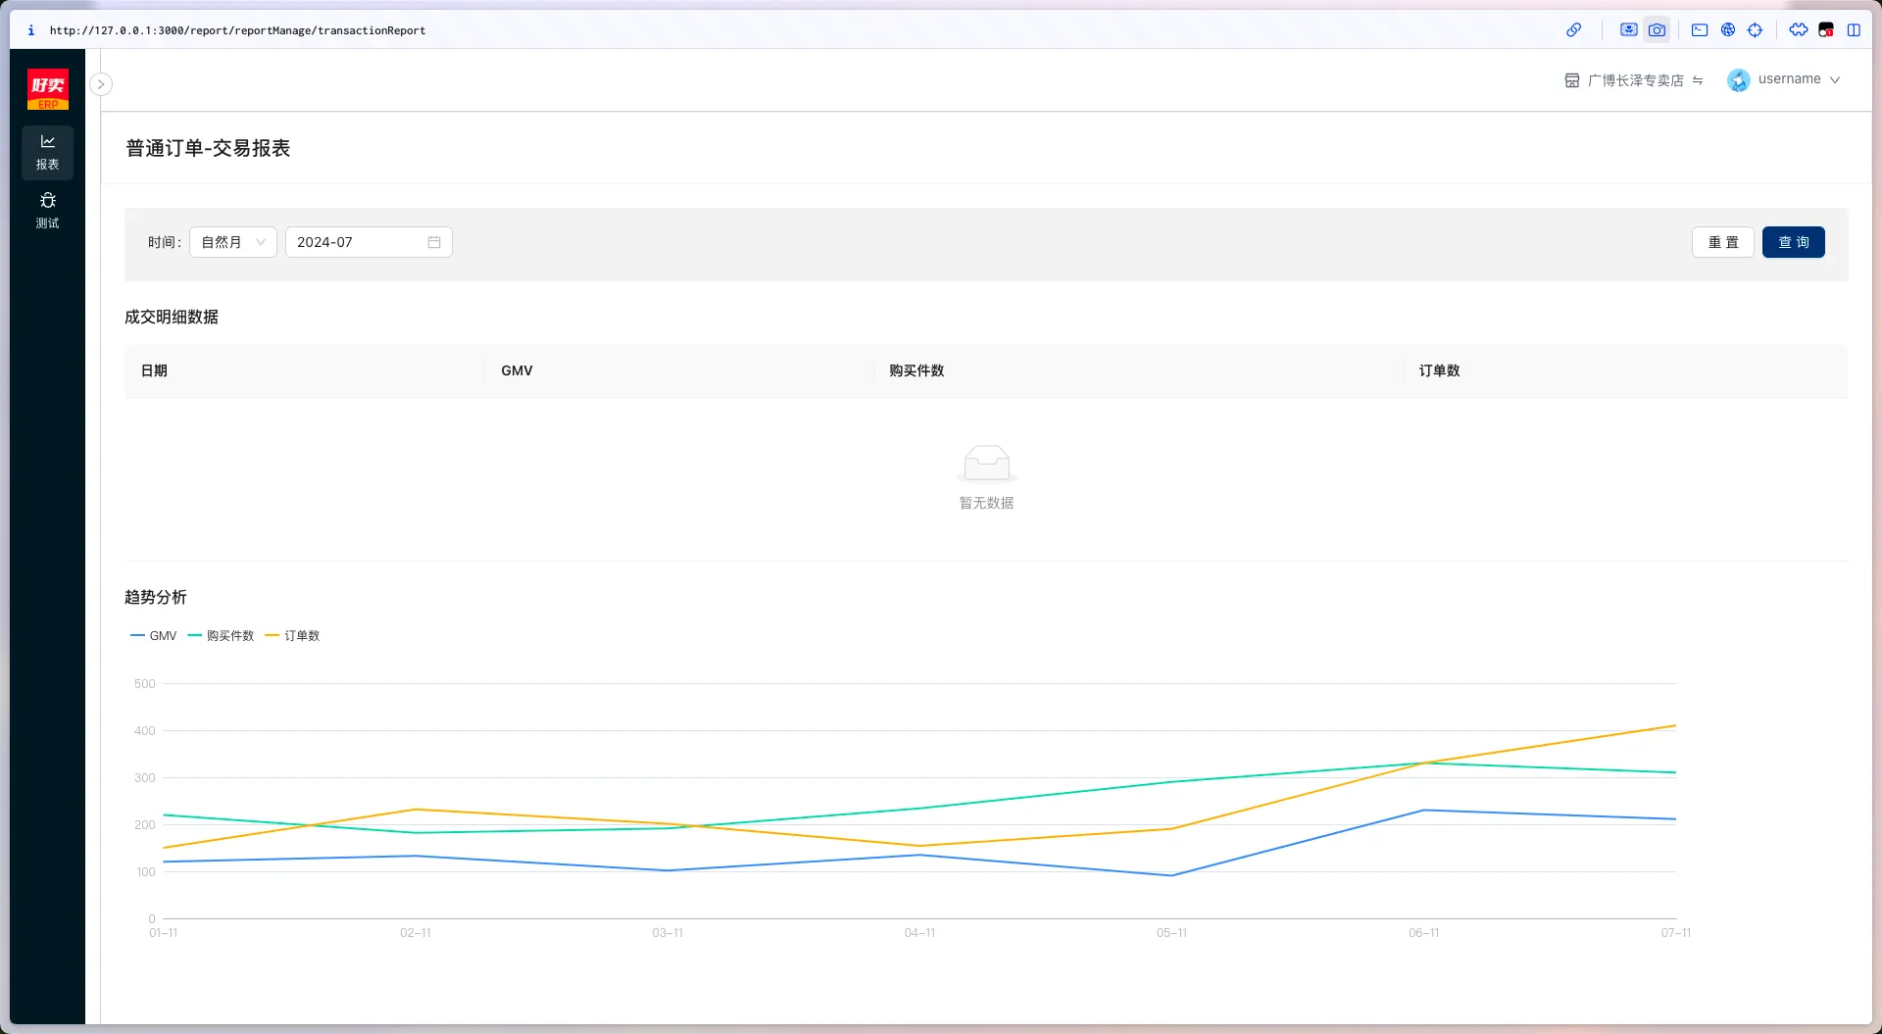Toggle the GMV legend series
The image size is (1882, 1034).
(x=154, y=636)
